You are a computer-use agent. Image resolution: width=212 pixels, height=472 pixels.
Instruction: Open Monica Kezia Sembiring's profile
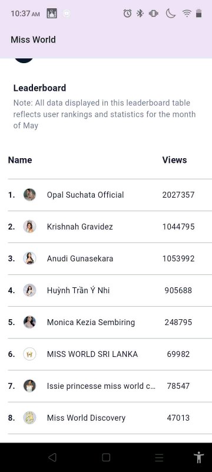110,322
